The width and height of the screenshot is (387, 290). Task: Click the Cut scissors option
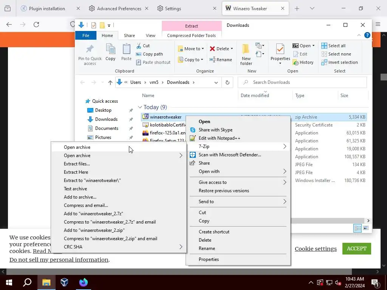click(143, 46)
